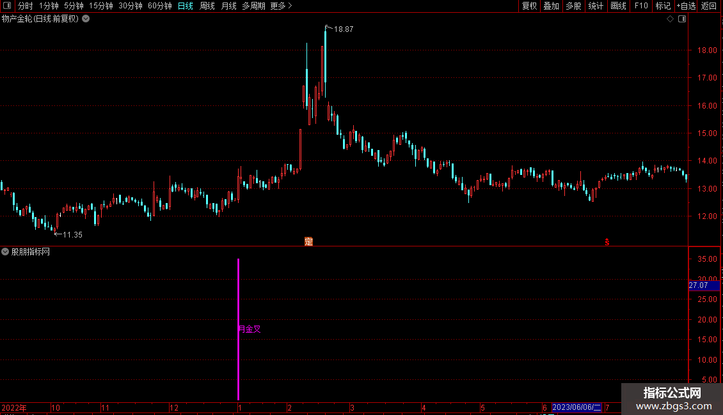Open the 多股 multi-stock view
Viewport: 723px width, 415px height.
pyautogui.click(x=573, y=6)
